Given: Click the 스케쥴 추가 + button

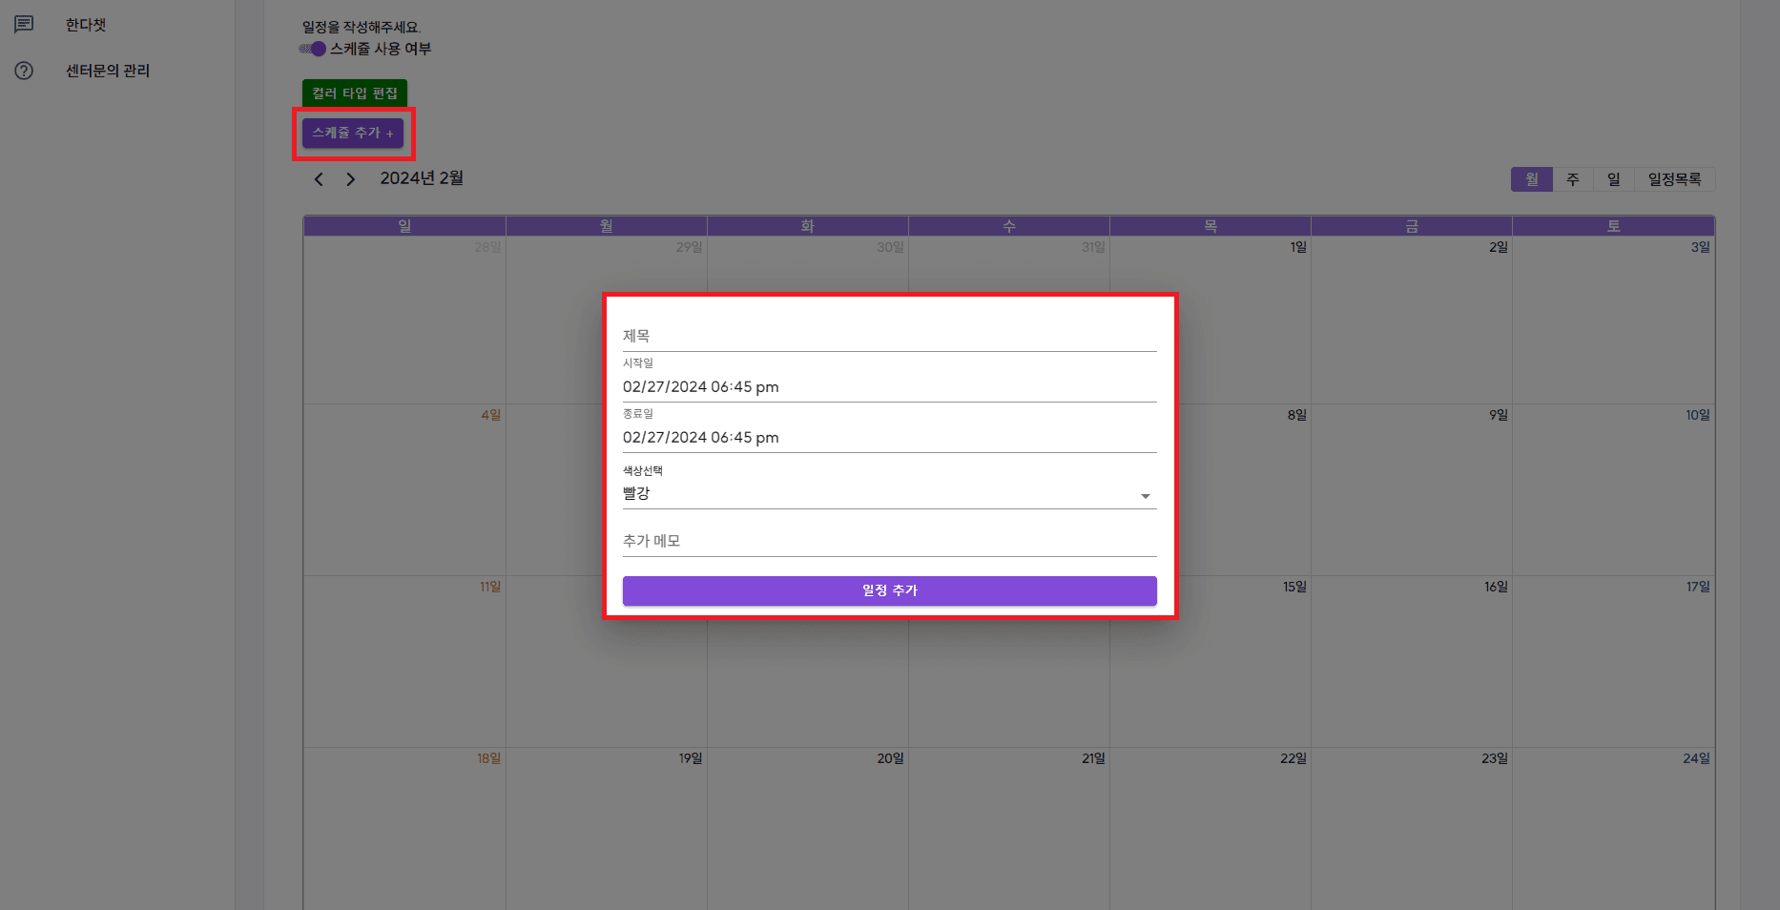Looking at the screenshot, I should (x=353, y=133).
